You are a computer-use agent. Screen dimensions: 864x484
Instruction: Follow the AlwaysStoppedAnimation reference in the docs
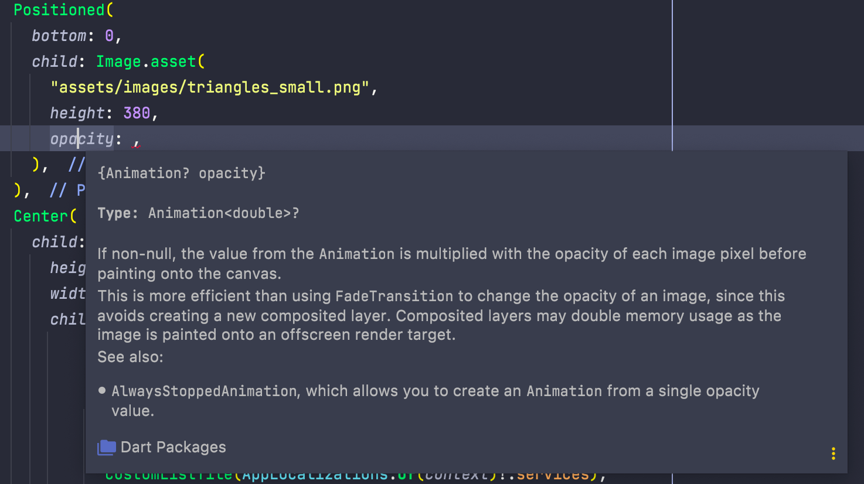(x=204, y=391)
